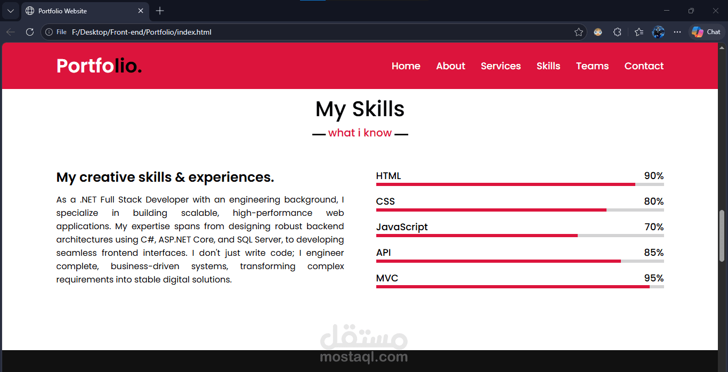Jump to Skills in site navigation

548,66
